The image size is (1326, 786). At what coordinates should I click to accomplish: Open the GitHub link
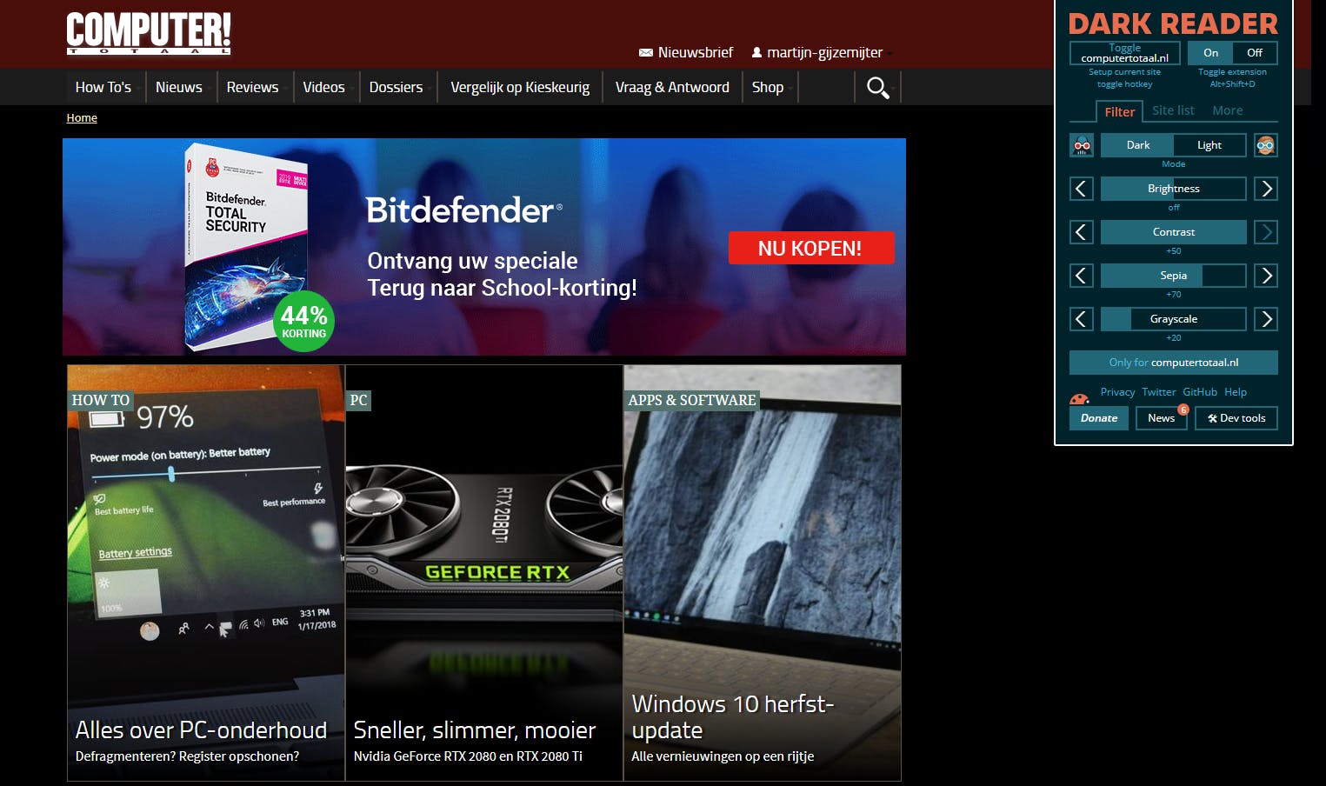[1200, 392]
